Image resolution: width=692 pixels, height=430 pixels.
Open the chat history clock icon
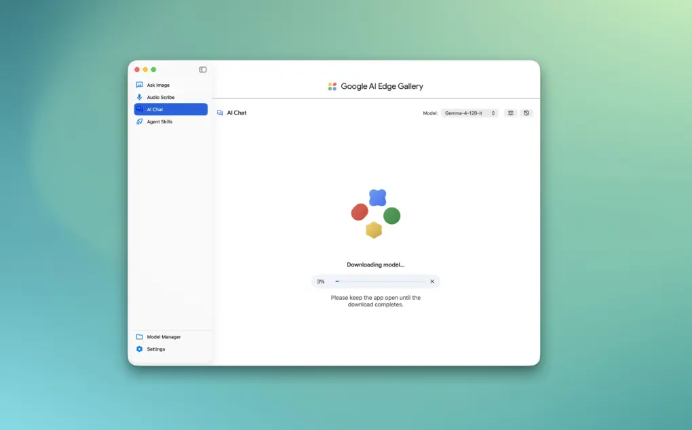point(526,113)
